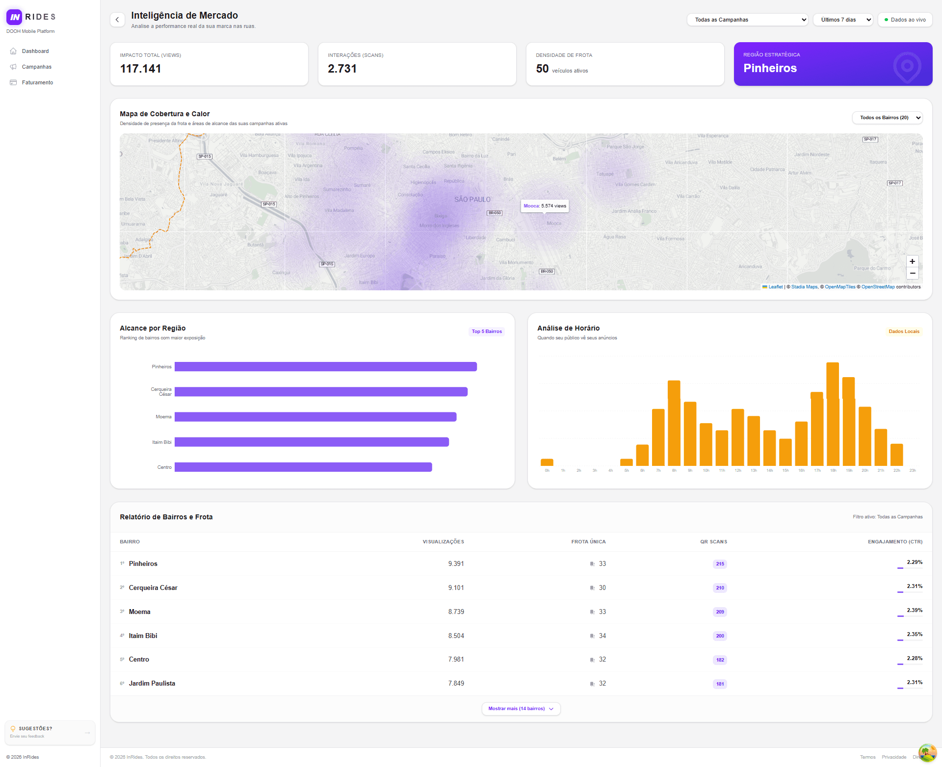942x767 pixels.
Task: Click the Faturamento card icon
Action: point(13,82)
